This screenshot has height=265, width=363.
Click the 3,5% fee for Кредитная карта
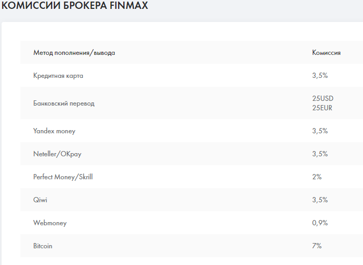tap(320, 76)
